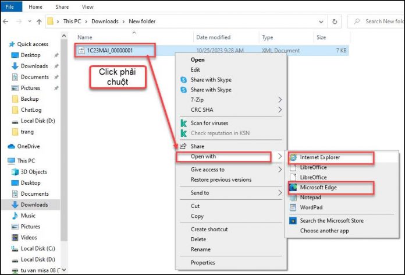Click the folder icon in the address bar
This screenshot has width=405, height=275.
[x=50, y=21]
